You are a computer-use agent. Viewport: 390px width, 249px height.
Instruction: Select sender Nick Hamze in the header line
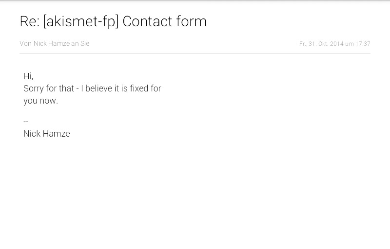coord(51,43)
